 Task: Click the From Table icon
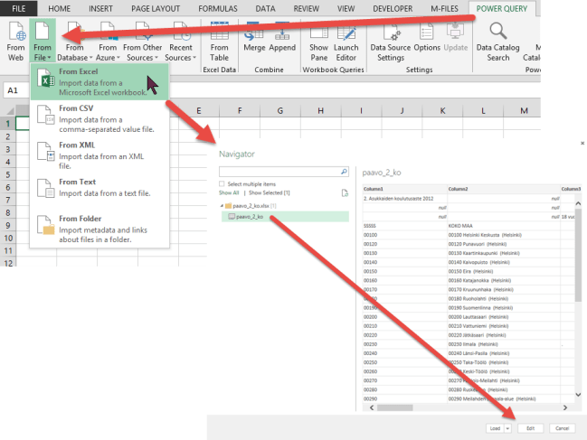219,42
